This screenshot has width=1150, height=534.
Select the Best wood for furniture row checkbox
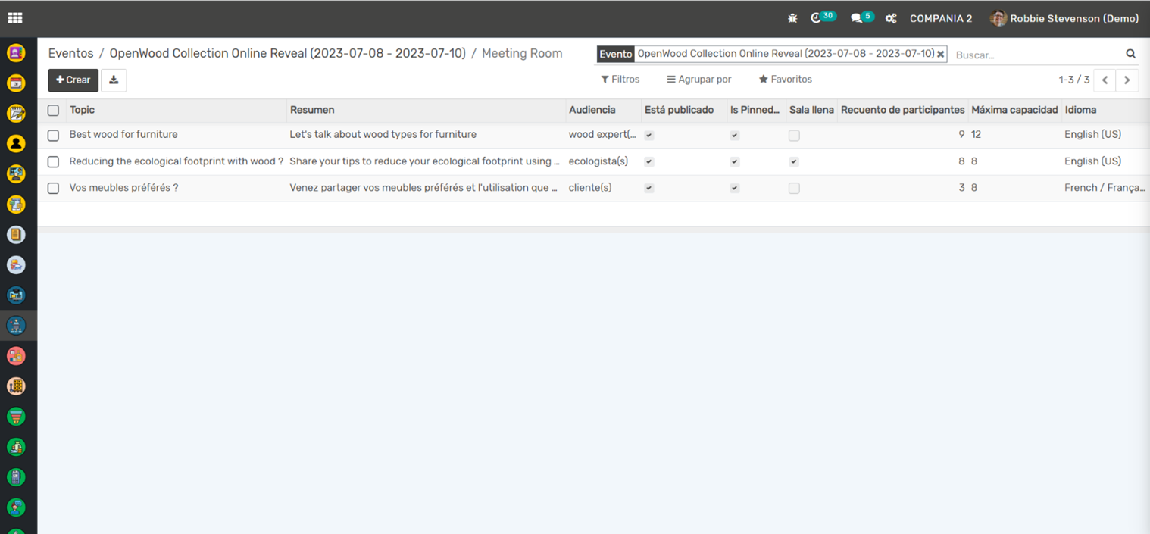(x=53, y=136)
